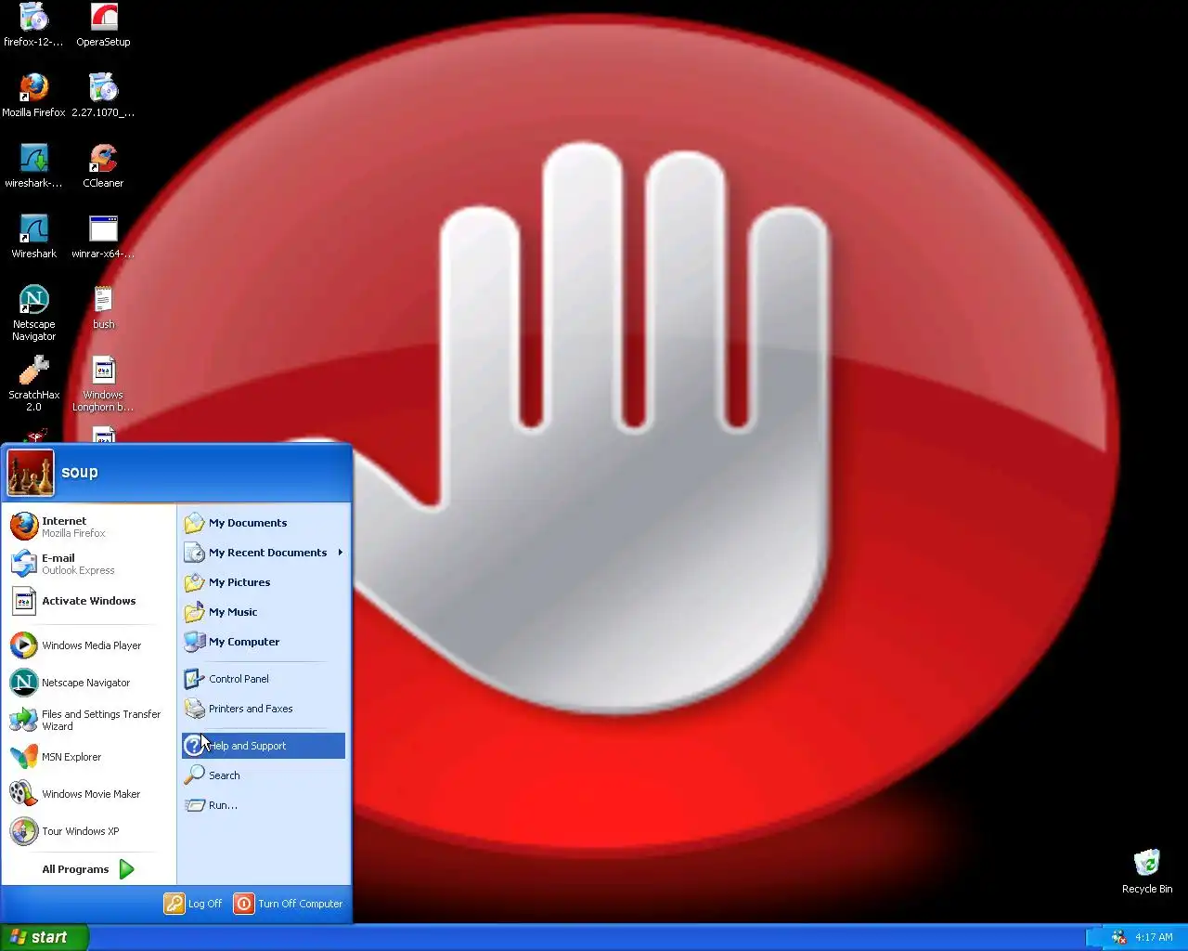Open ScratchHax 2.0 desktop icon
Screen dimensions: 1188x951
coord(33,384)
